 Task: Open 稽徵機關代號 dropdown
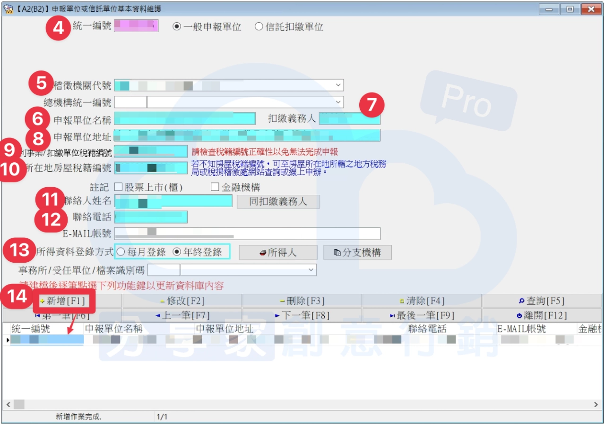338,85
